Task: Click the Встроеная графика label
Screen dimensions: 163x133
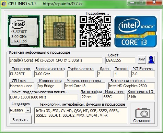Action: tap(128, 81)
